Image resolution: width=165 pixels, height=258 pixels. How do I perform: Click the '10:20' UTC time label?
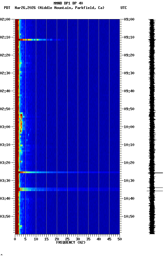coord(129,163)
